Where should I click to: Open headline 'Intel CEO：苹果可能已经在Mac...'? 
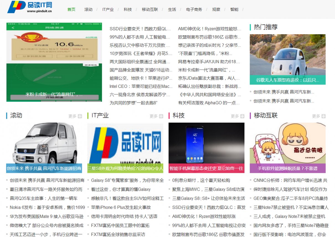[x=141, y=86]
